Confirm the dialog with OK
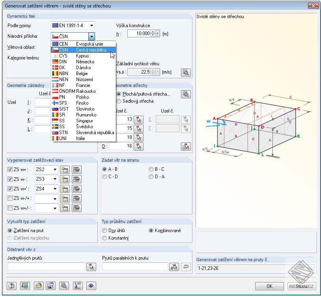 pos(269,286)
